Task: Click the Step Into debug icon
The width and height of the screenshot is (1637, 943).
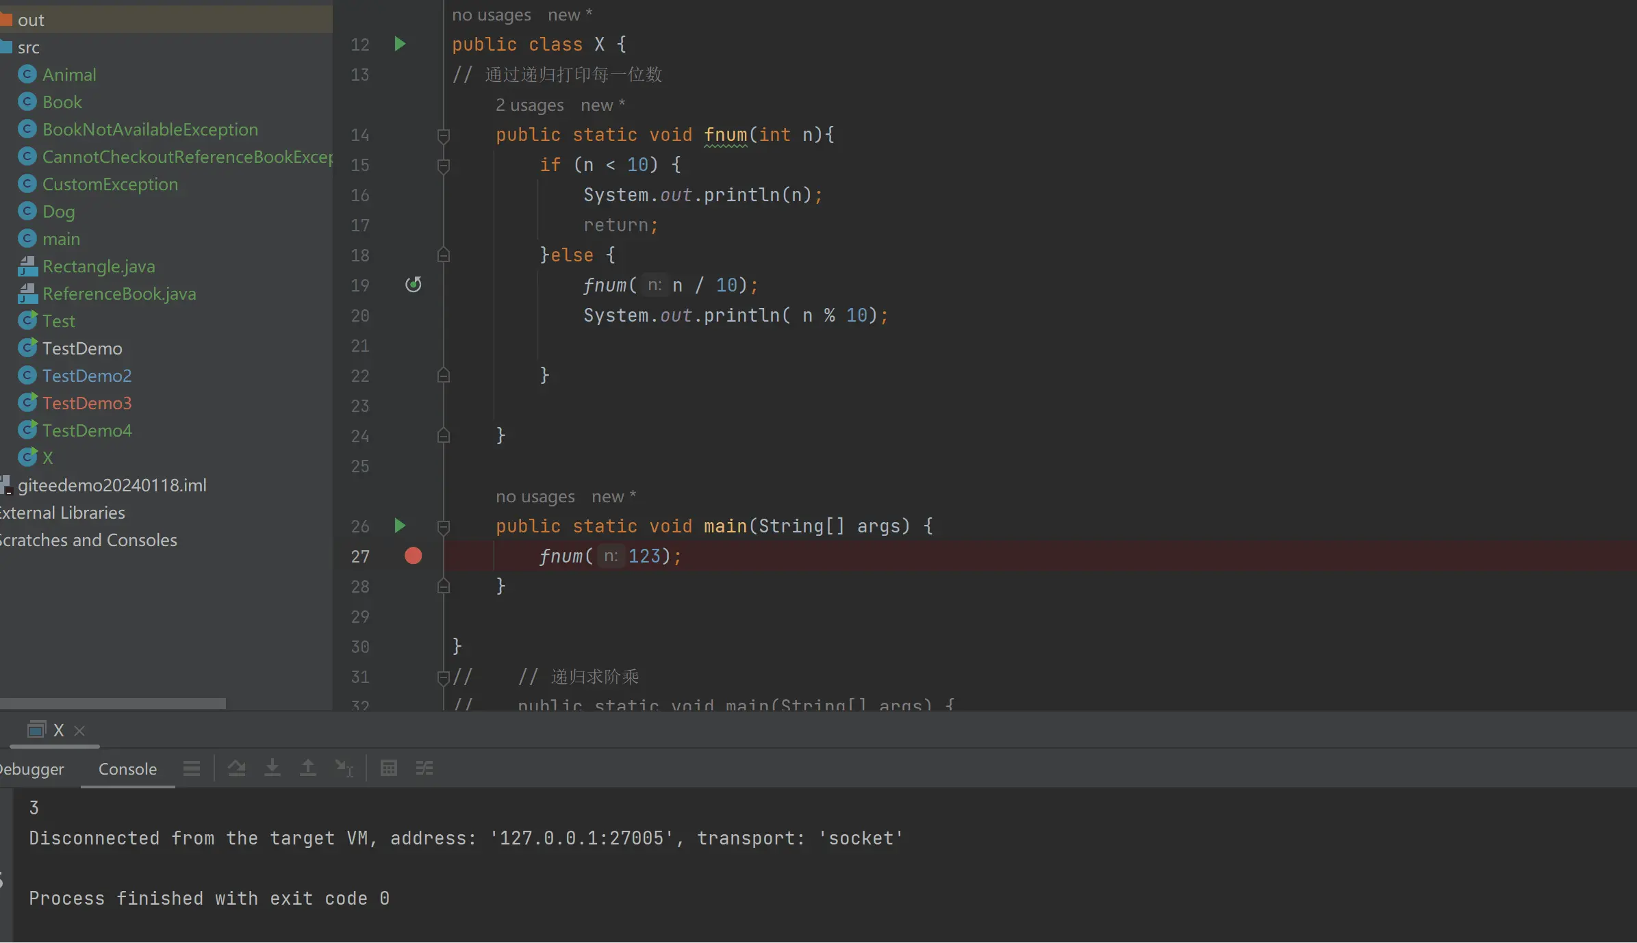Action: coord(272,768)
